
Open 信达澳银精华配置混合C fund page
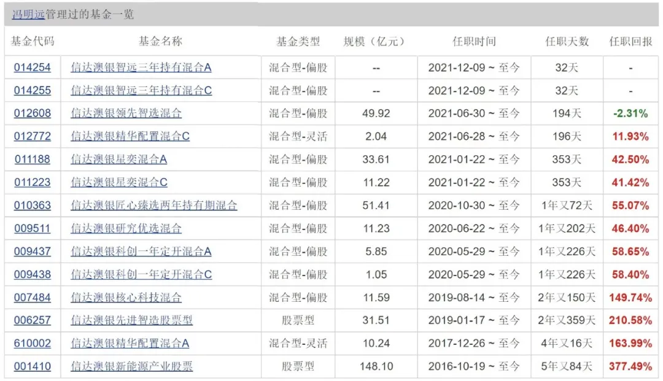[x=130, y=136]
